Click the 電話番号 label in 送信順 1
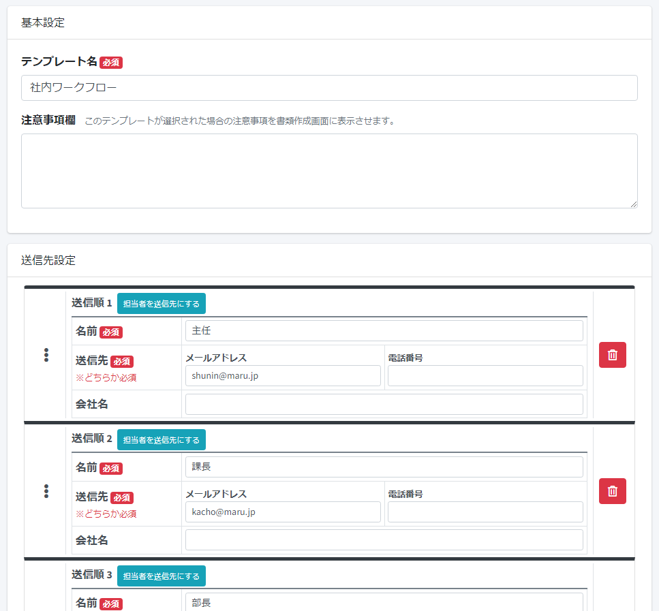This screenshot has width=659, height=611. click(x=405, y=358)
